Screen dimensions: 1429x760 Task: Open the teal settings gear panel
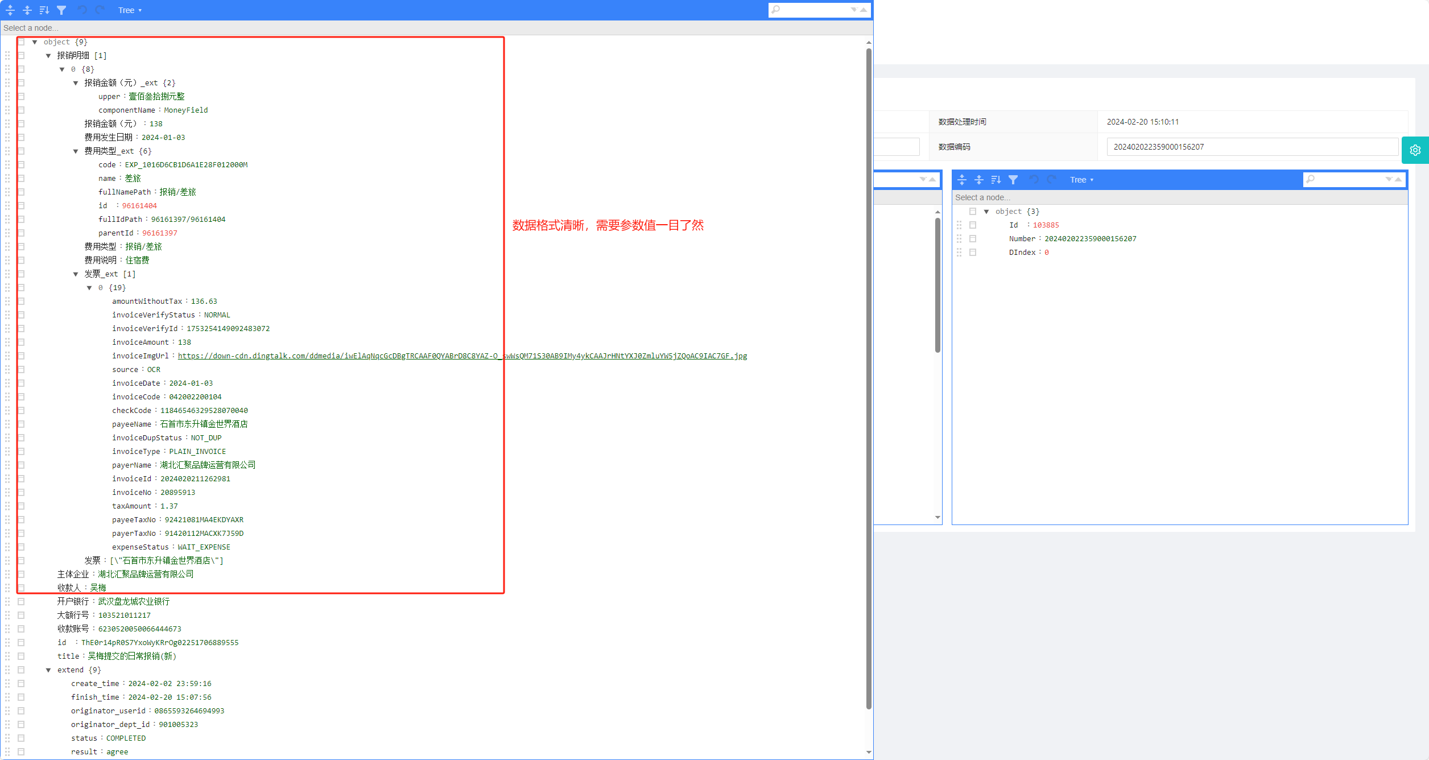[x=1415, y=150]
